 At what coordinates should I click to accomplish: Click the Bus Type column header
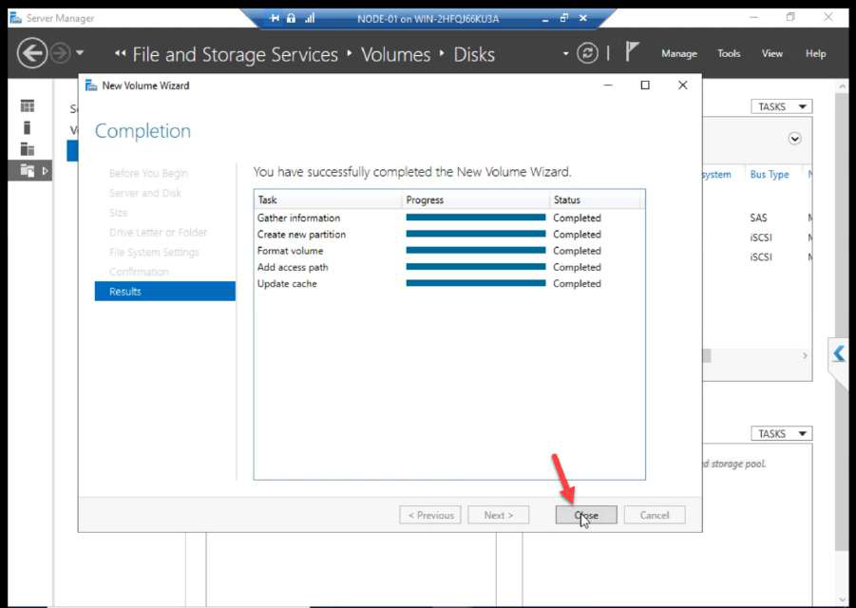770,174
